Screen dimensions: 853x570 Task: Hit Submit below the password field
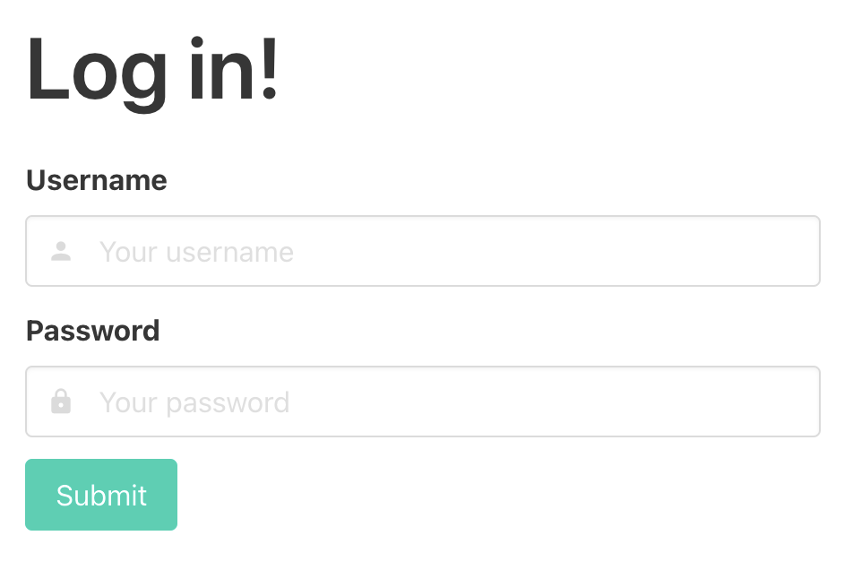click(x=101, y=495)
